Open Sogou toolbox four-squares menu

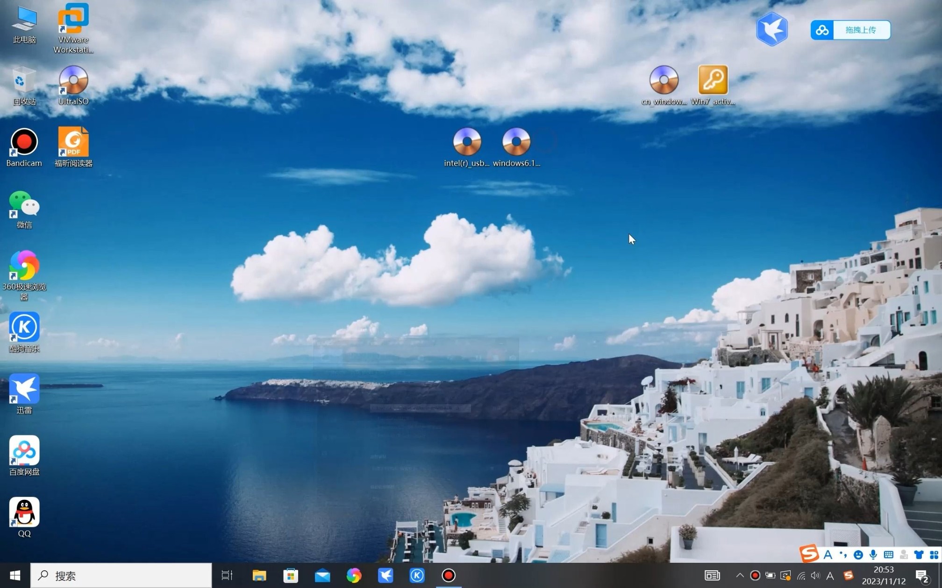point(934,554)
